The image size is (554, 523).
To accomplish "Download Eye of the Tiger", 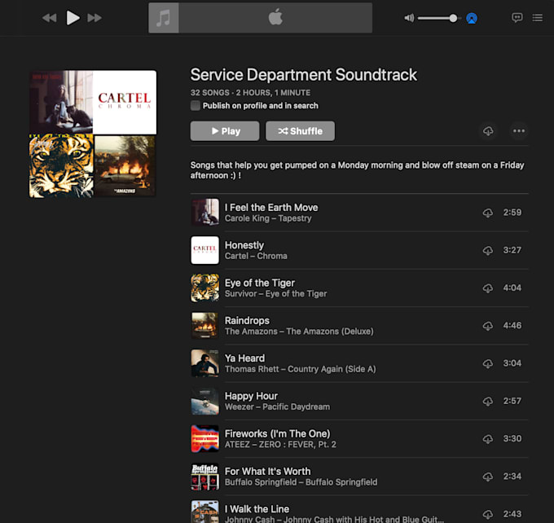I will pyautogui.click(x=488, y=288).
